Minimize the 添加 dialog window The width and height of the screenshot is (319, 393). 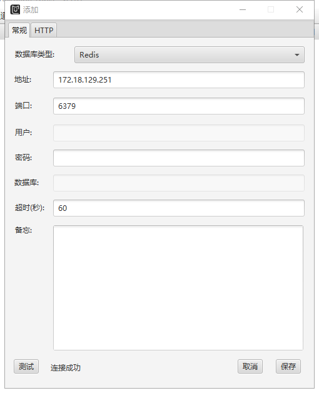pos(243,10)
